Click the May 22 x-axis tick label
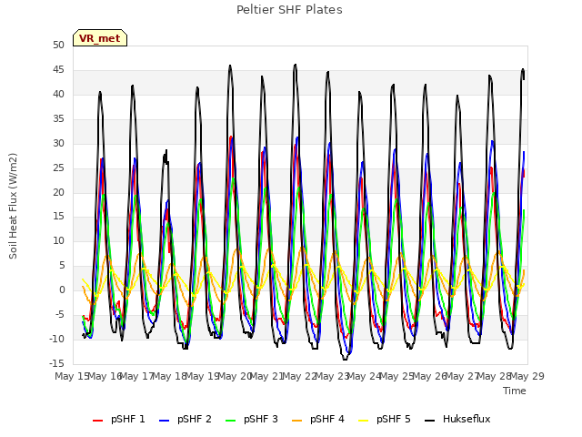The image size is (582, 437). (x=299, y=376)
